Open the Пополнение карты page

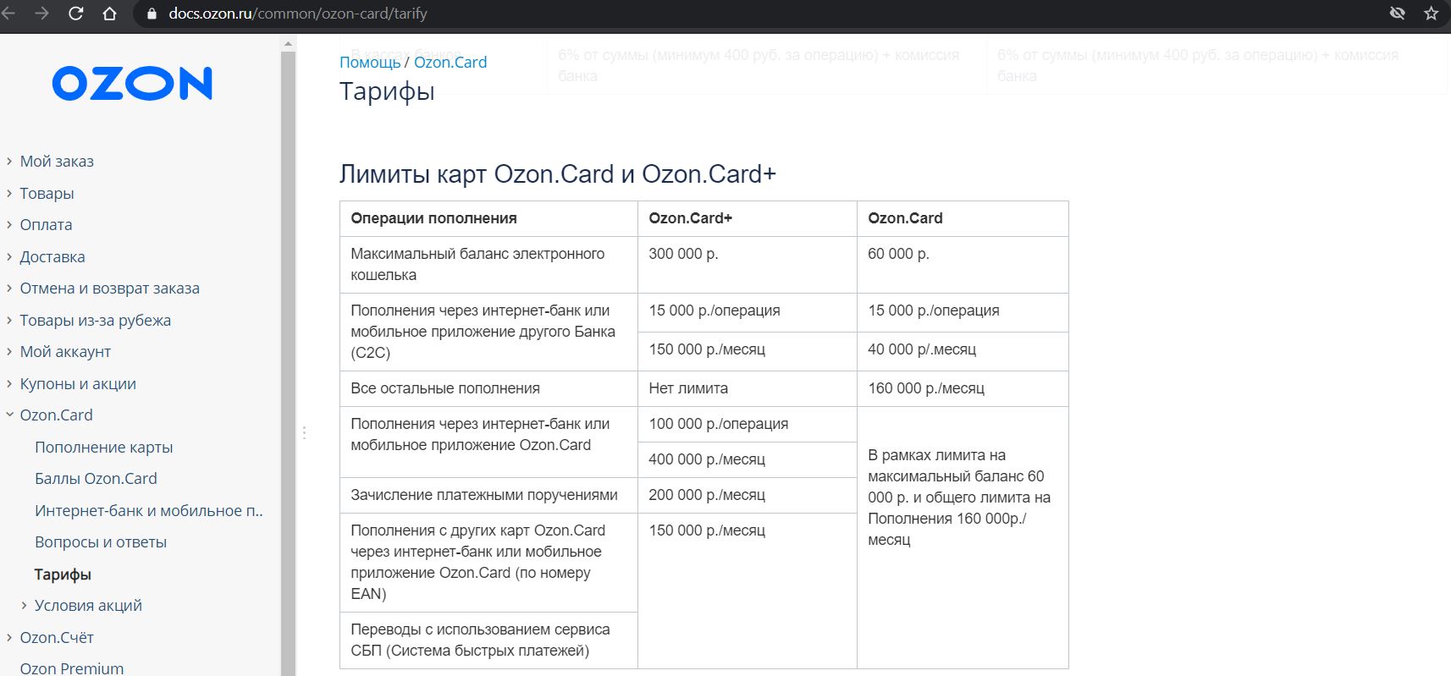[x=103, y=447]
